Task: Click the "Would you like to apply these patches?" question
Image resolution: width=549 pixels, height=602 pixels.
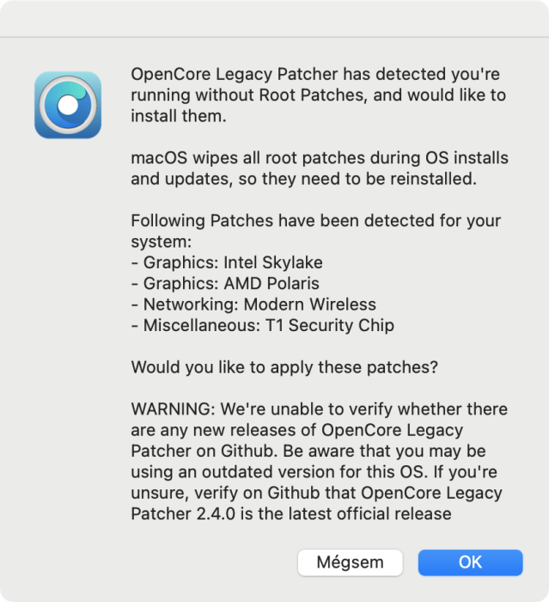Action: click(284, 367)
